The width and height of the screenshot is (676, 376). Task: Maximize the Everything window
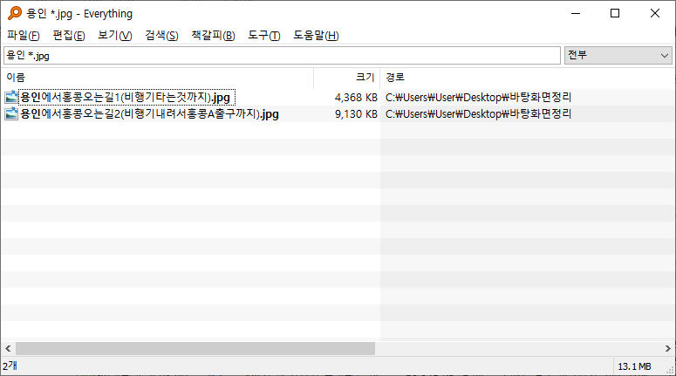[x=615, y=13]
